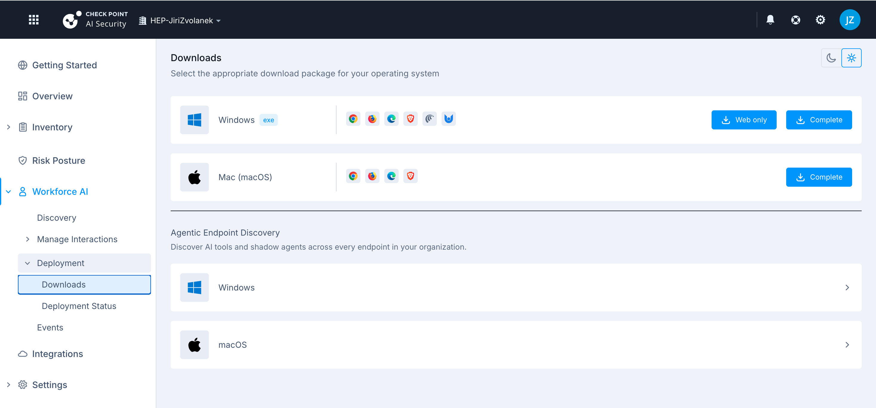Image resolution: width=876 pixels, height=408 pixels.
Task: Click the blue U-shaped browser icon in Windows row
Action: [x=448, y=119]
